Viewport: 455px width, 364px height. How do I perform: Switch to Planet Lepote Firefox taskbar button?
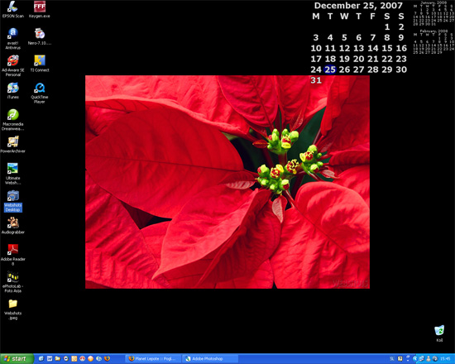click(x=153, y=358)
